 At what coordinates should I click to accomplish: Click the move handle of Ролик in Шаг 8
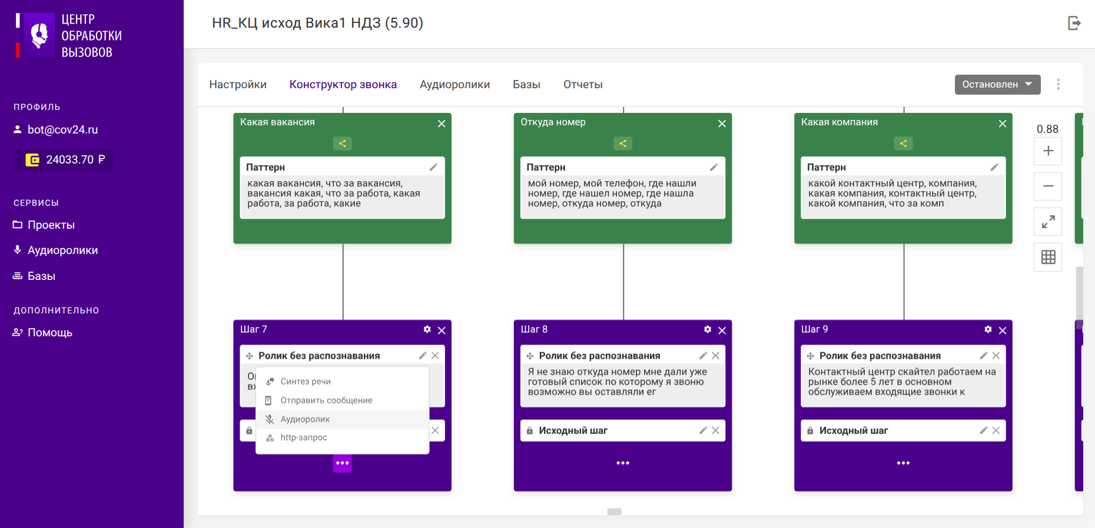point(530,356)
